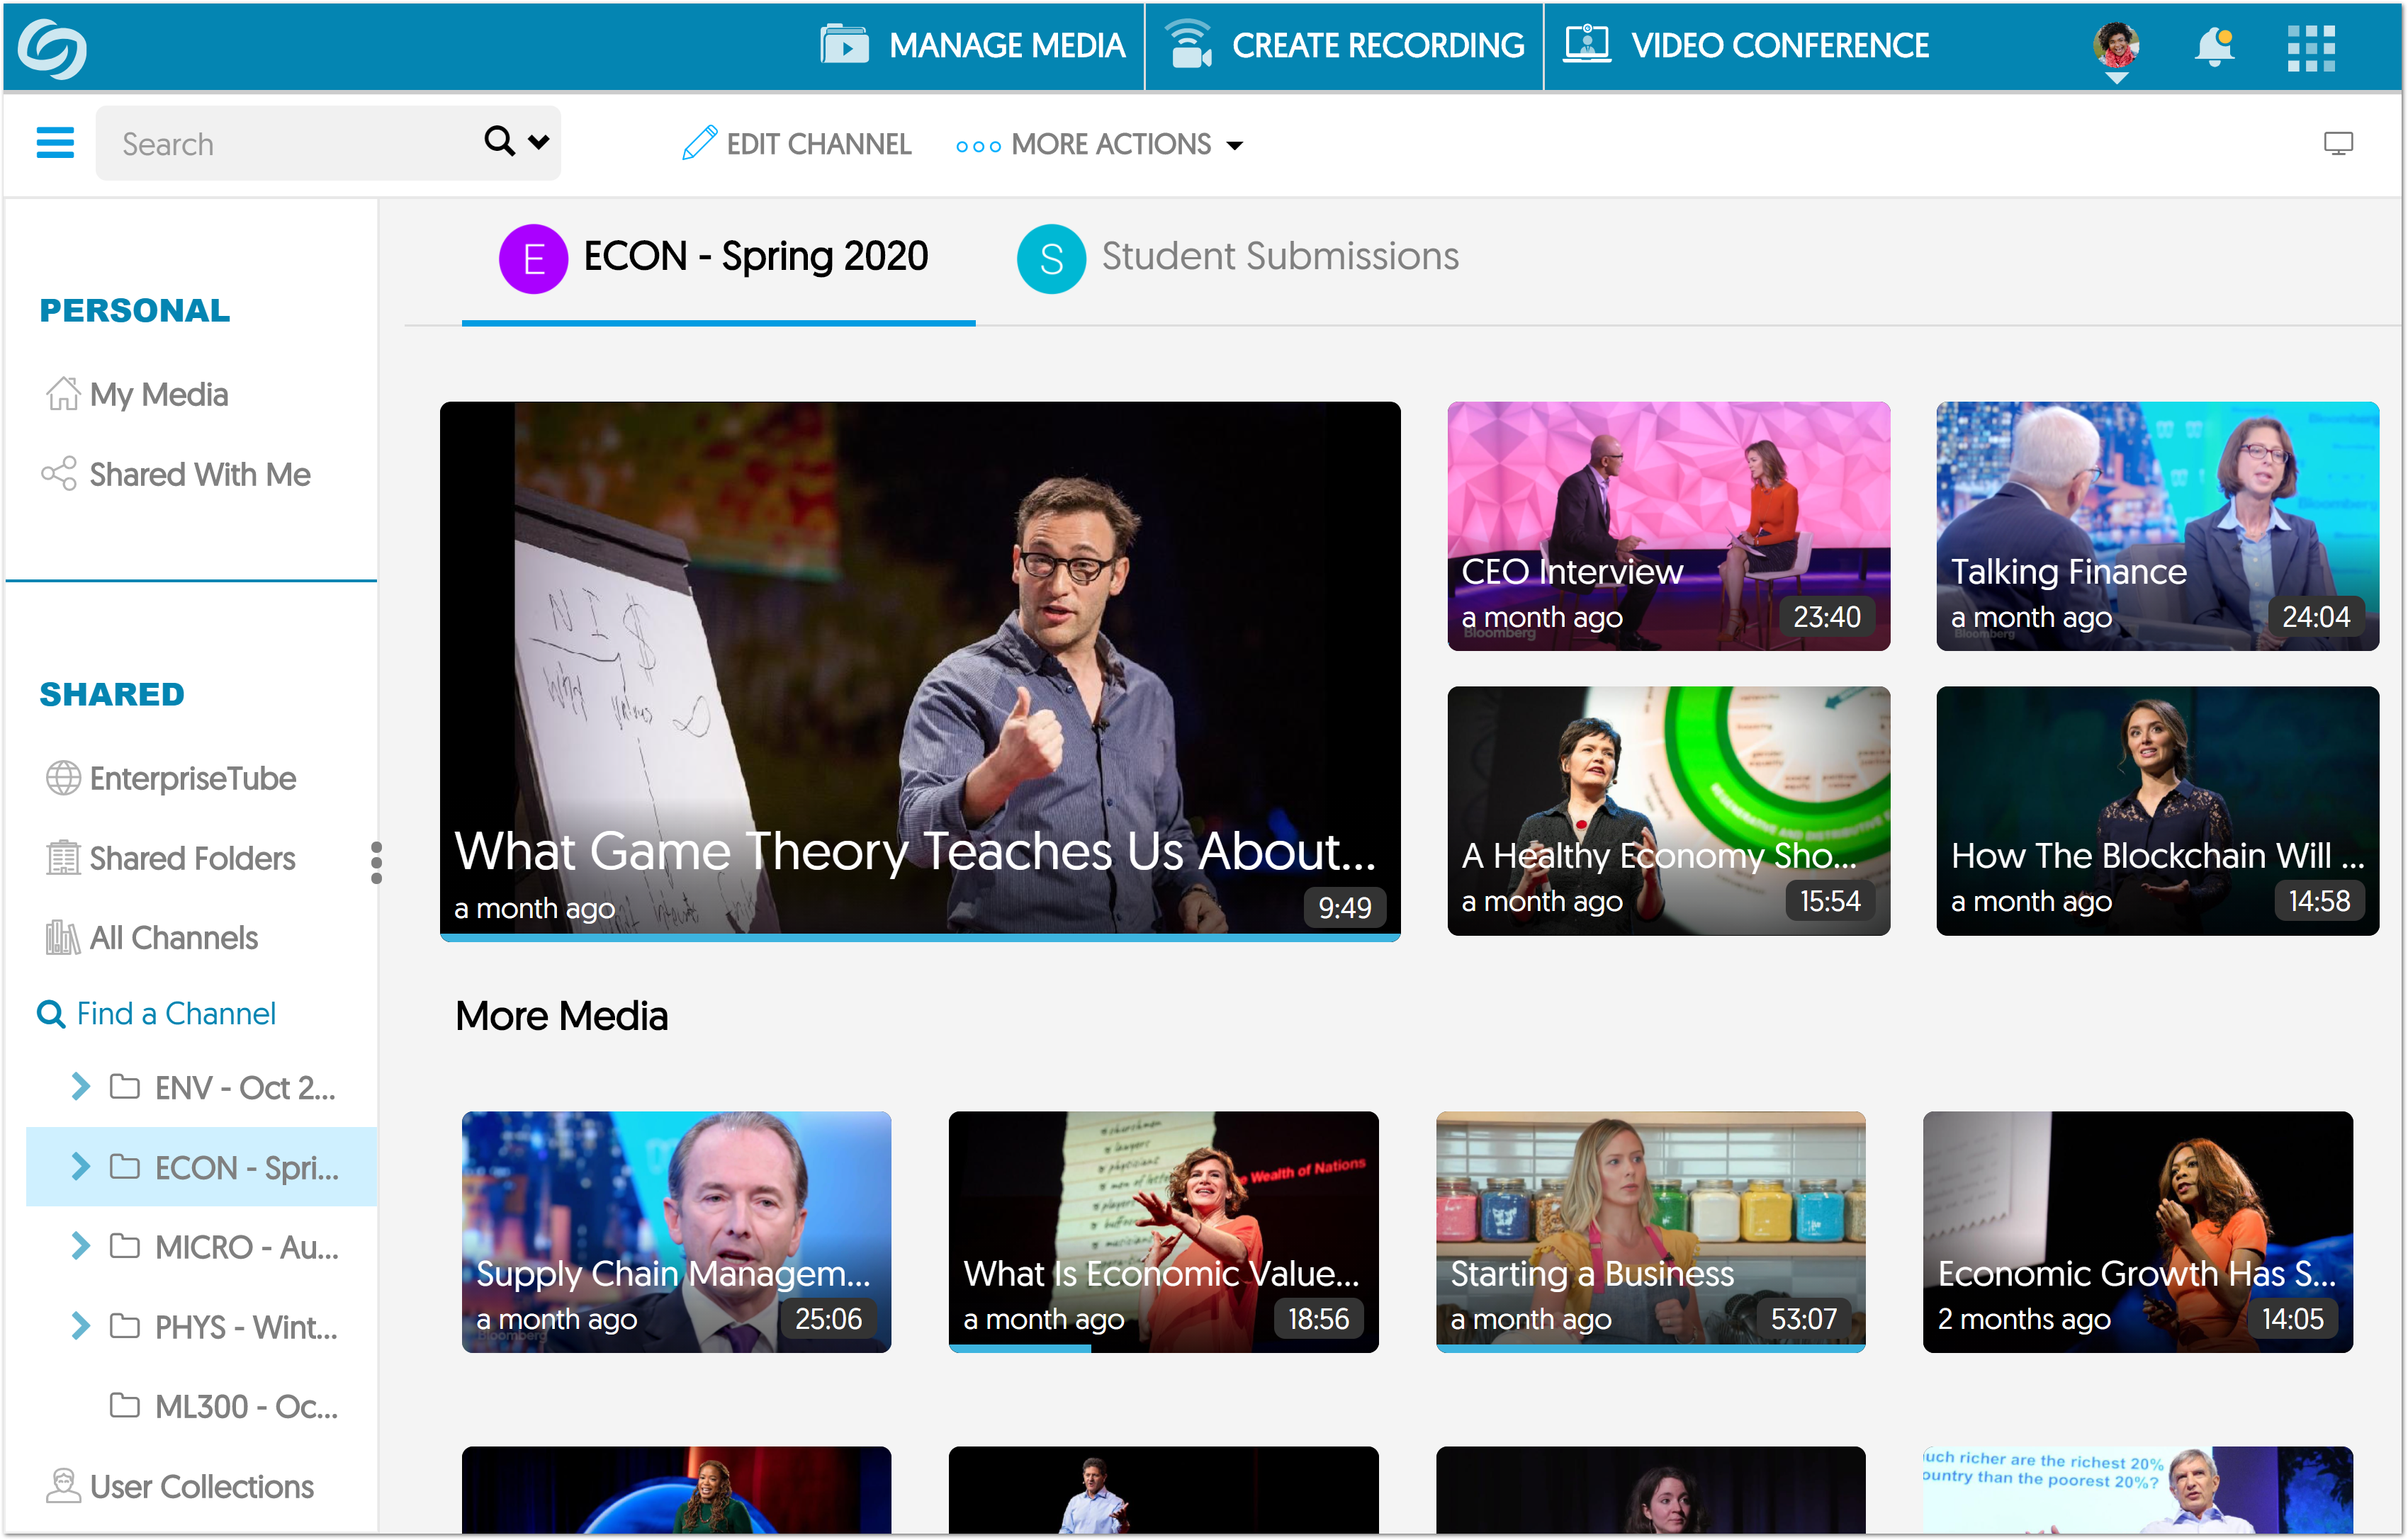Expand the search options dropdown arrow
2408x1540 pixels.
(539, 142)
